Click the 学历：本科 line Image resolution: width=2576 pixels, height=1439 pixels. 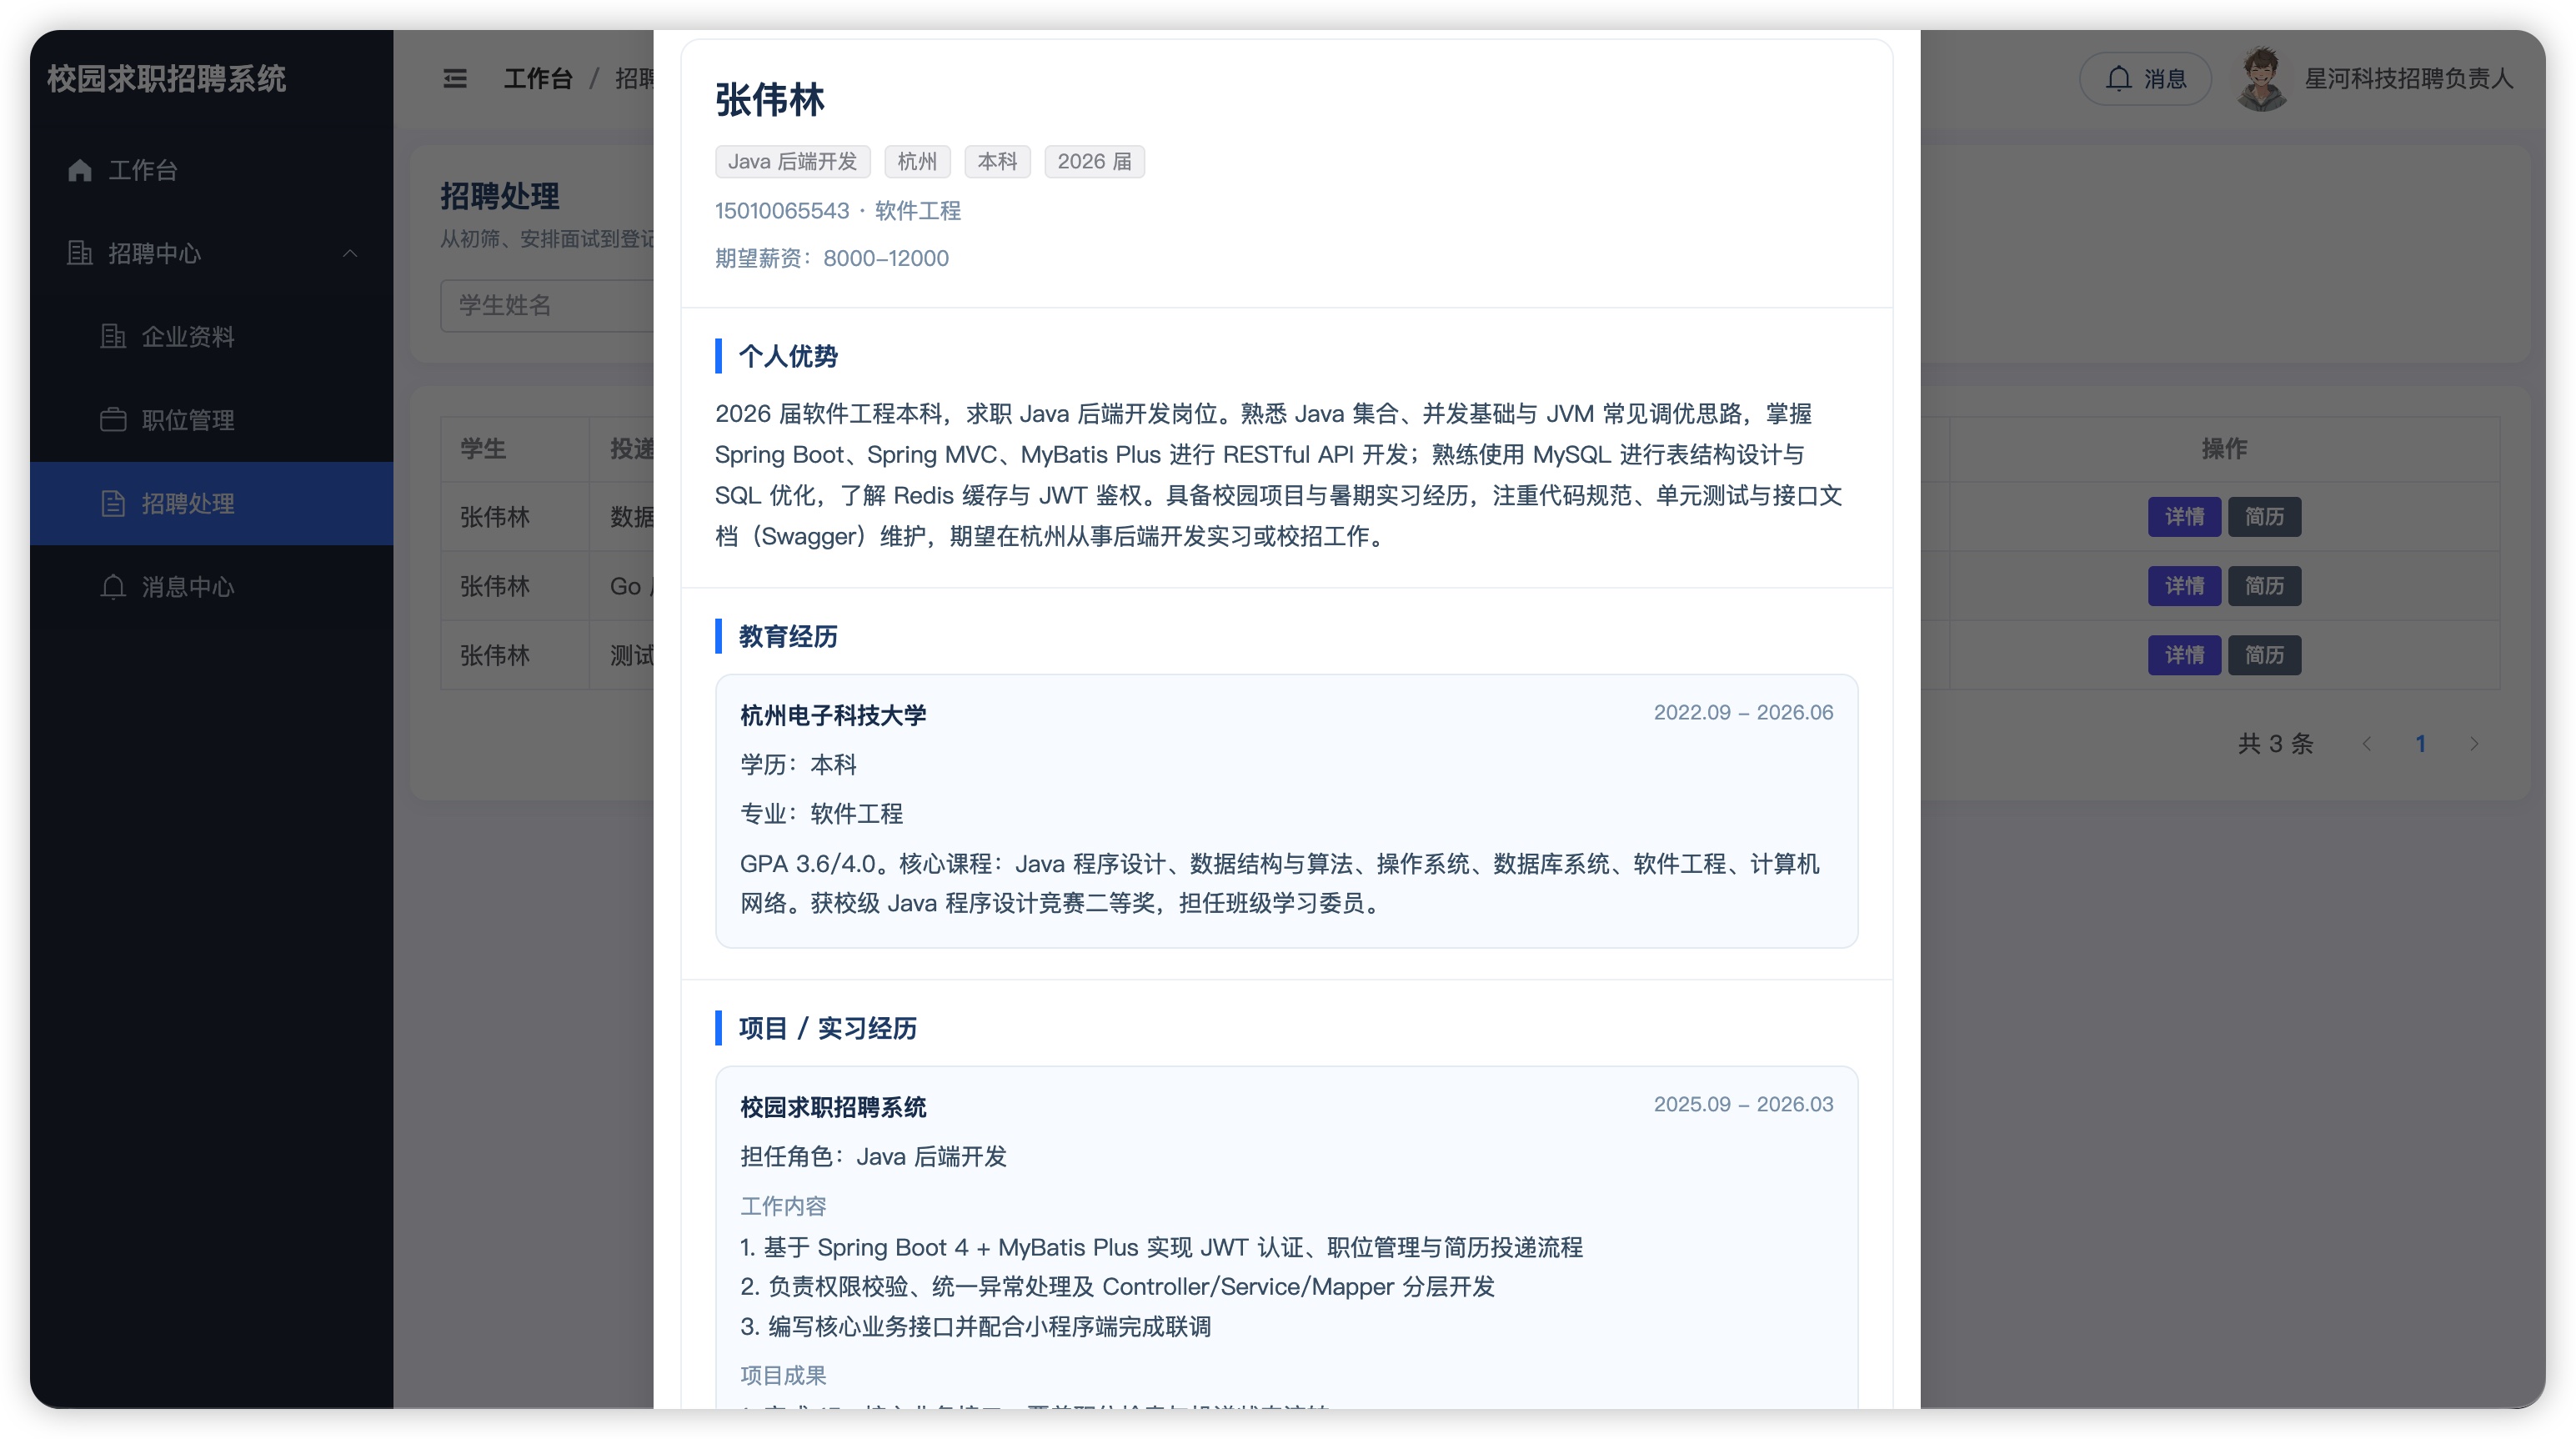[798, 765]
